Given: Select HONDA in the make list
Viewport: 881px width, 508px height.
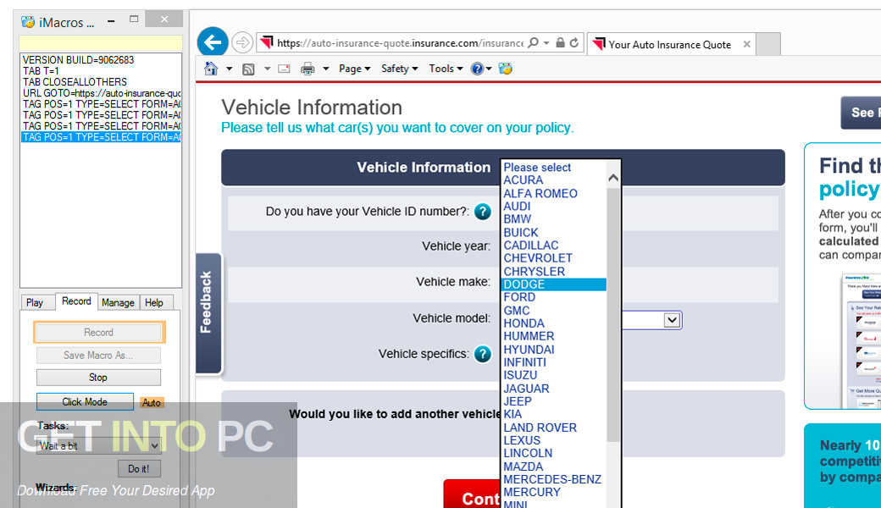Looking at the screenshot, I should coord(553,323).
